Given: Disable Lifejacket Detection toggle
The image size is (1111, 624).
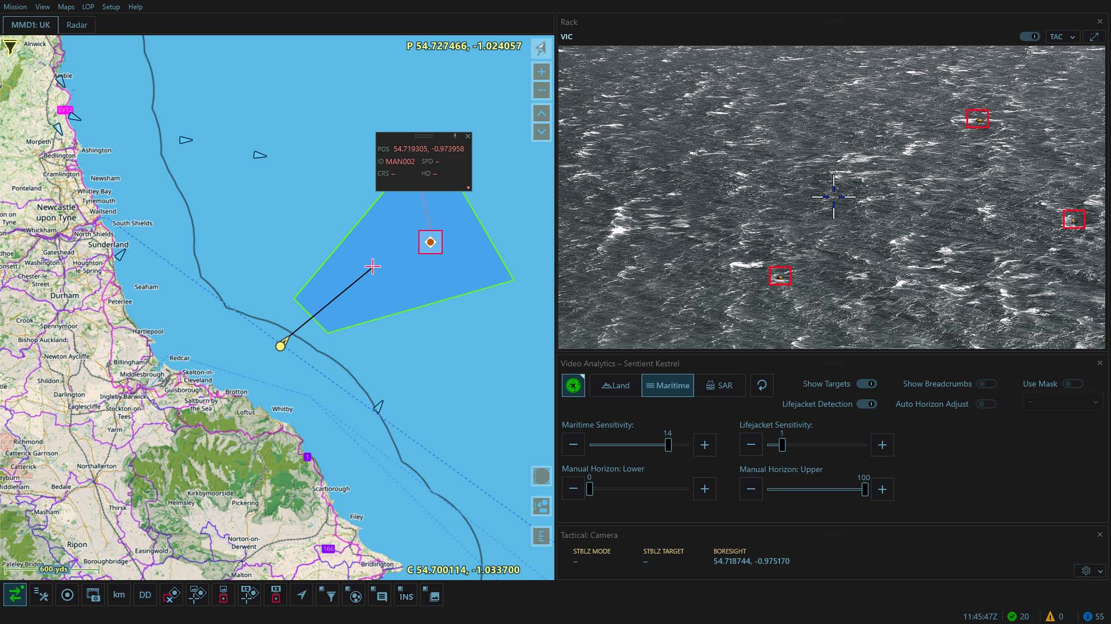Looking at the screenshot, I should pyautogui.click(x=867, y=404).
